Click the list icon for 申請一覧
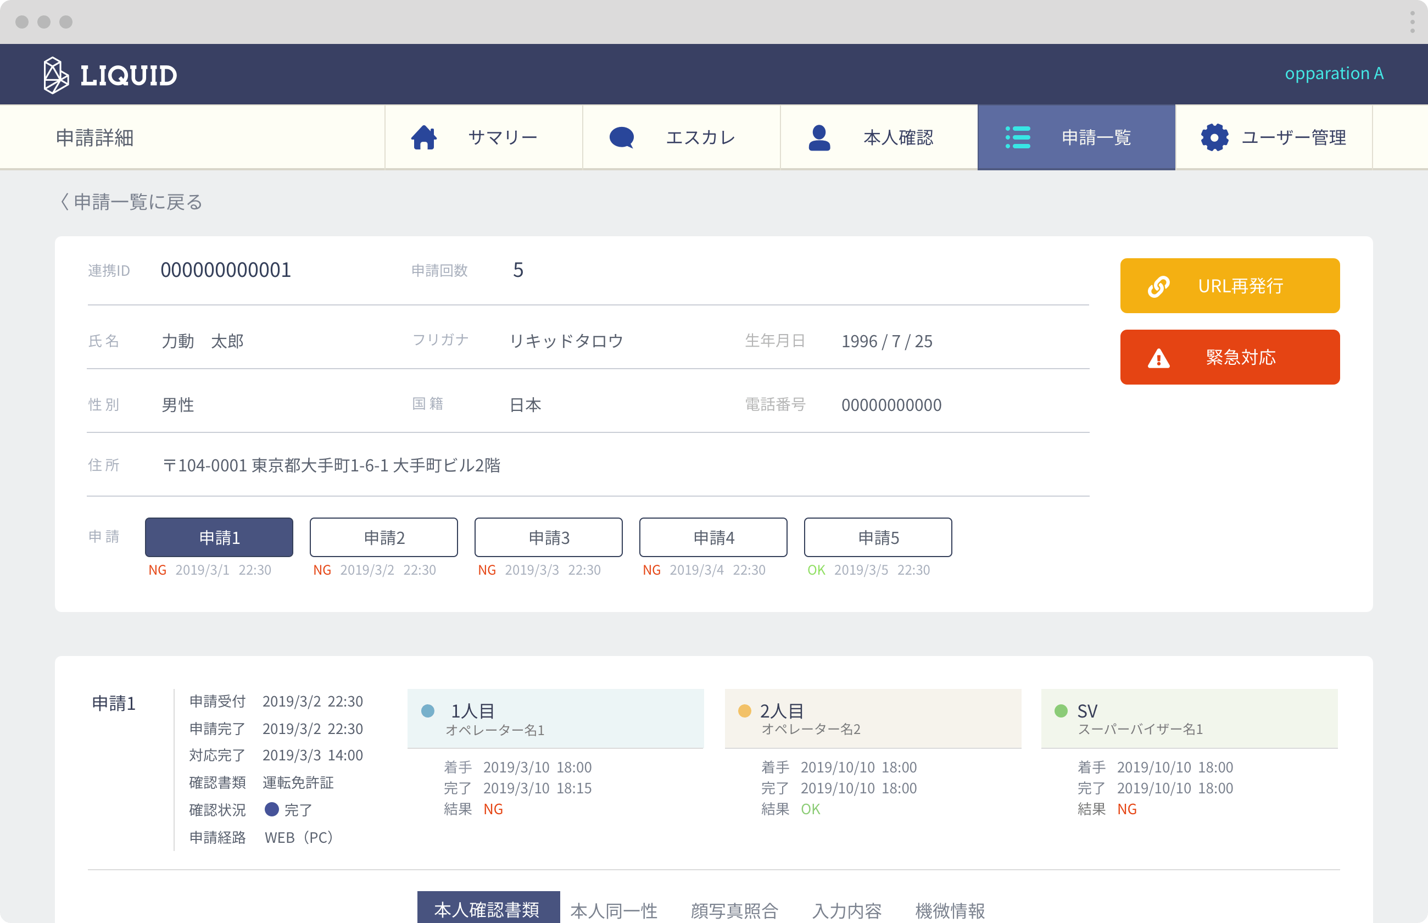The height and width of the screenshot is (923, 1428). coord(1017,137)
